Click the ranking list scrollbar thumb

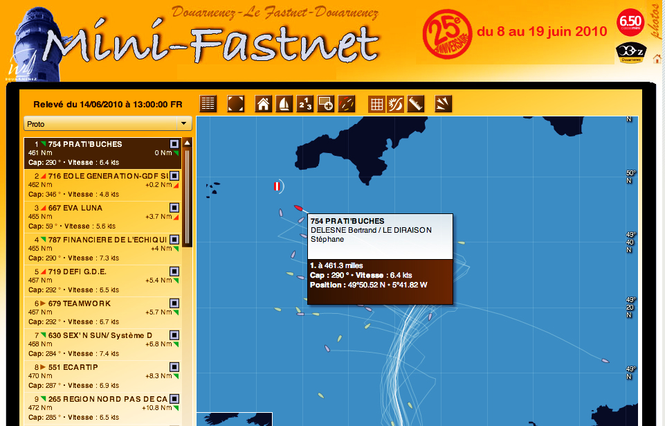[187, 197]
